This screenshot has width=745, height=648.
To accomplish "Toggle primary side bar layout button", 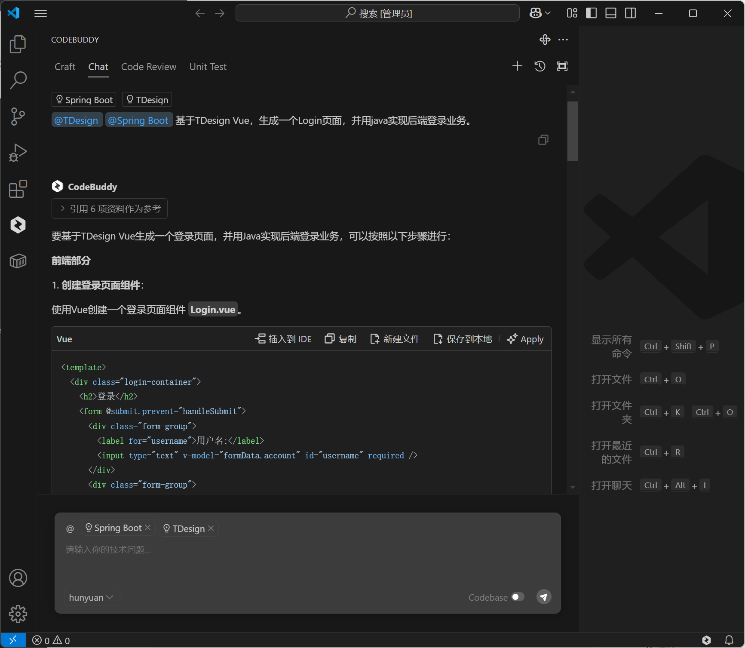I will pyautogui.click(x=591, y=13).
